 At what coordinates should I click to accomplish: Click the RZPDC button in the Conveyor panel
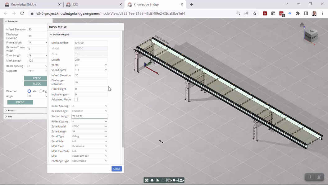point(36,78)
